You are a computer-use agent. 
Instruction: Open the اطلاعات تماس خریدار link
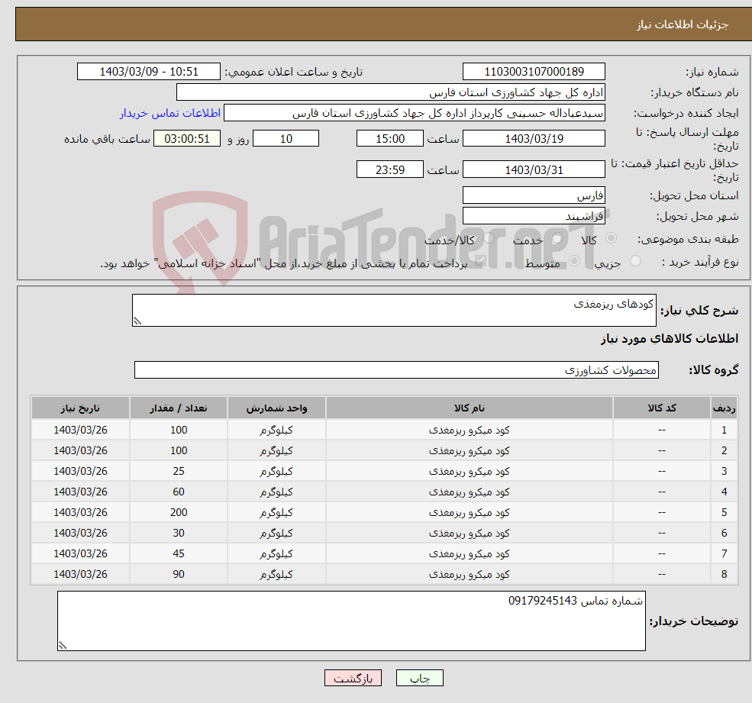point(170,113)
